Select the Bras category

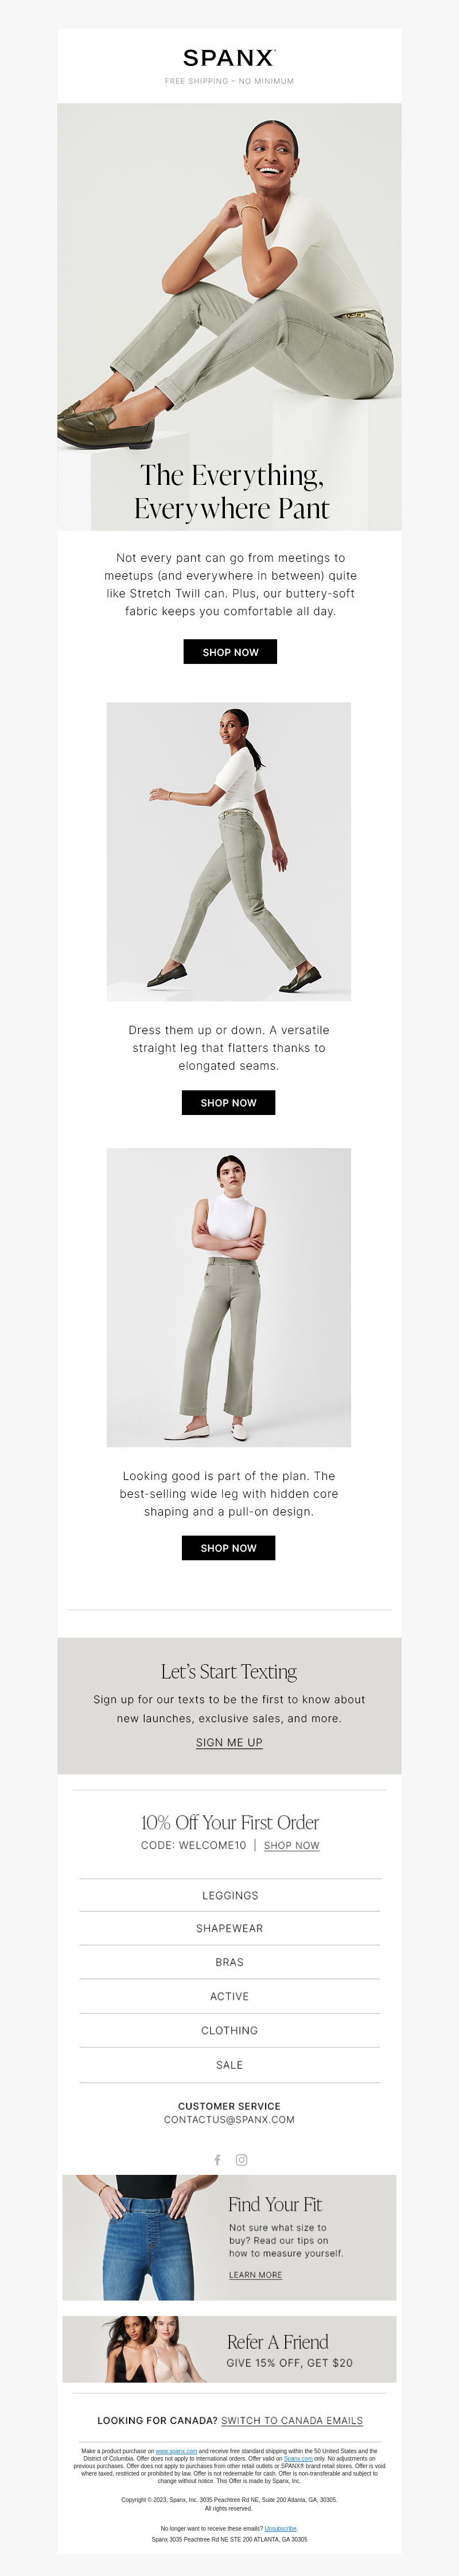click(x=230, y=1962)
